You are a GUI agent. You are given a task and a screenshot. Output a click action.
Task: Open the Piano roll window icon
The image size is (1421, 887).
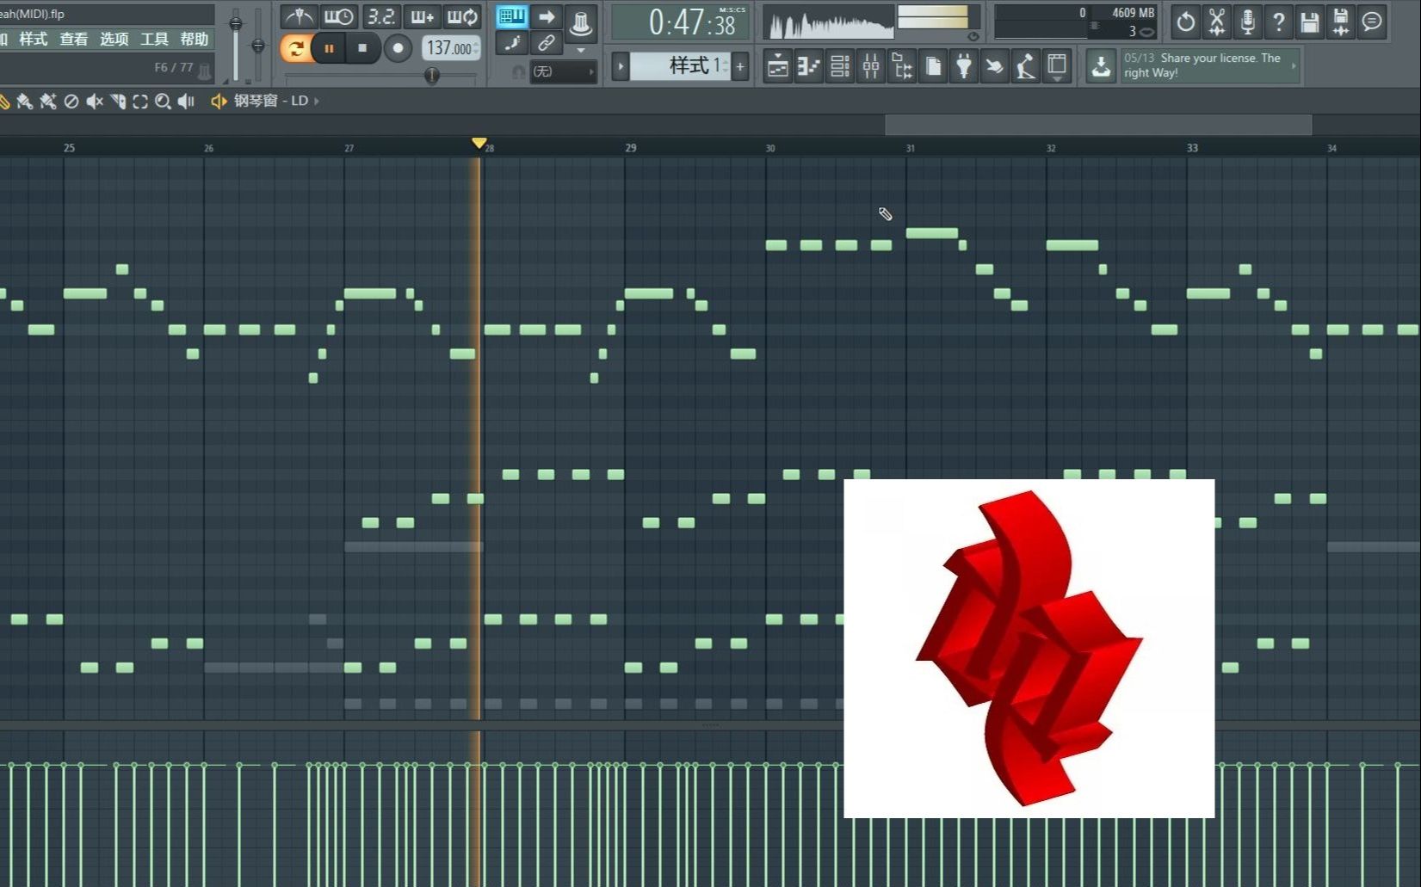click(808, 66)
